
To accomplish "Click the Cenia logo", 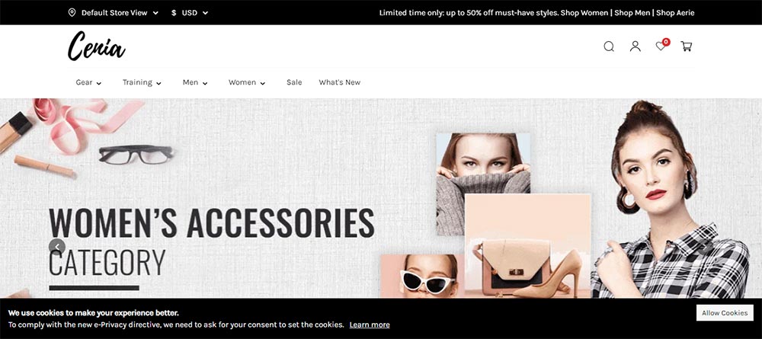I will pyautogui.click(x=96, y=46).
